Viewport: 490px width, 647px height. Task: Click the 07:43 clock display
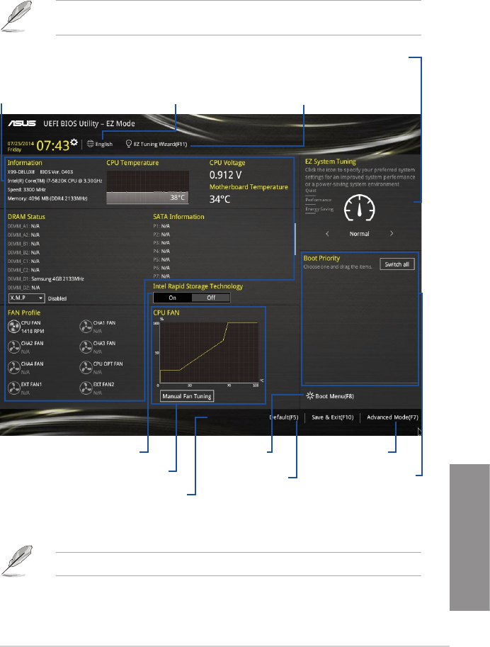[53, 145]
